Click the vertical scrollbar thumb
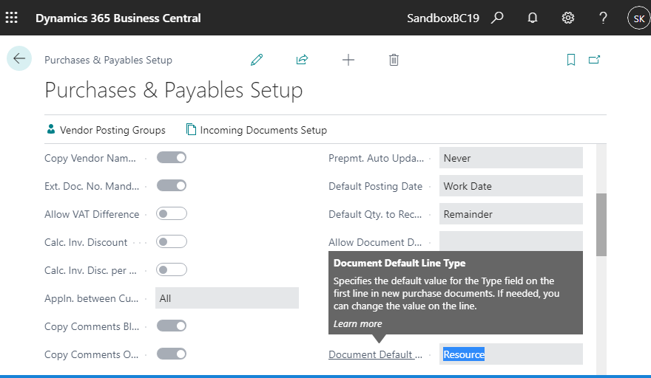651x378 pixels. coord(601,224)
